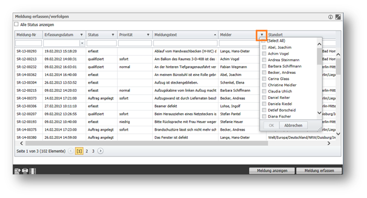Viewport: 367px width, 198px height.
Task: Open the Status column filter dropdown
Action: pos(113,35)
